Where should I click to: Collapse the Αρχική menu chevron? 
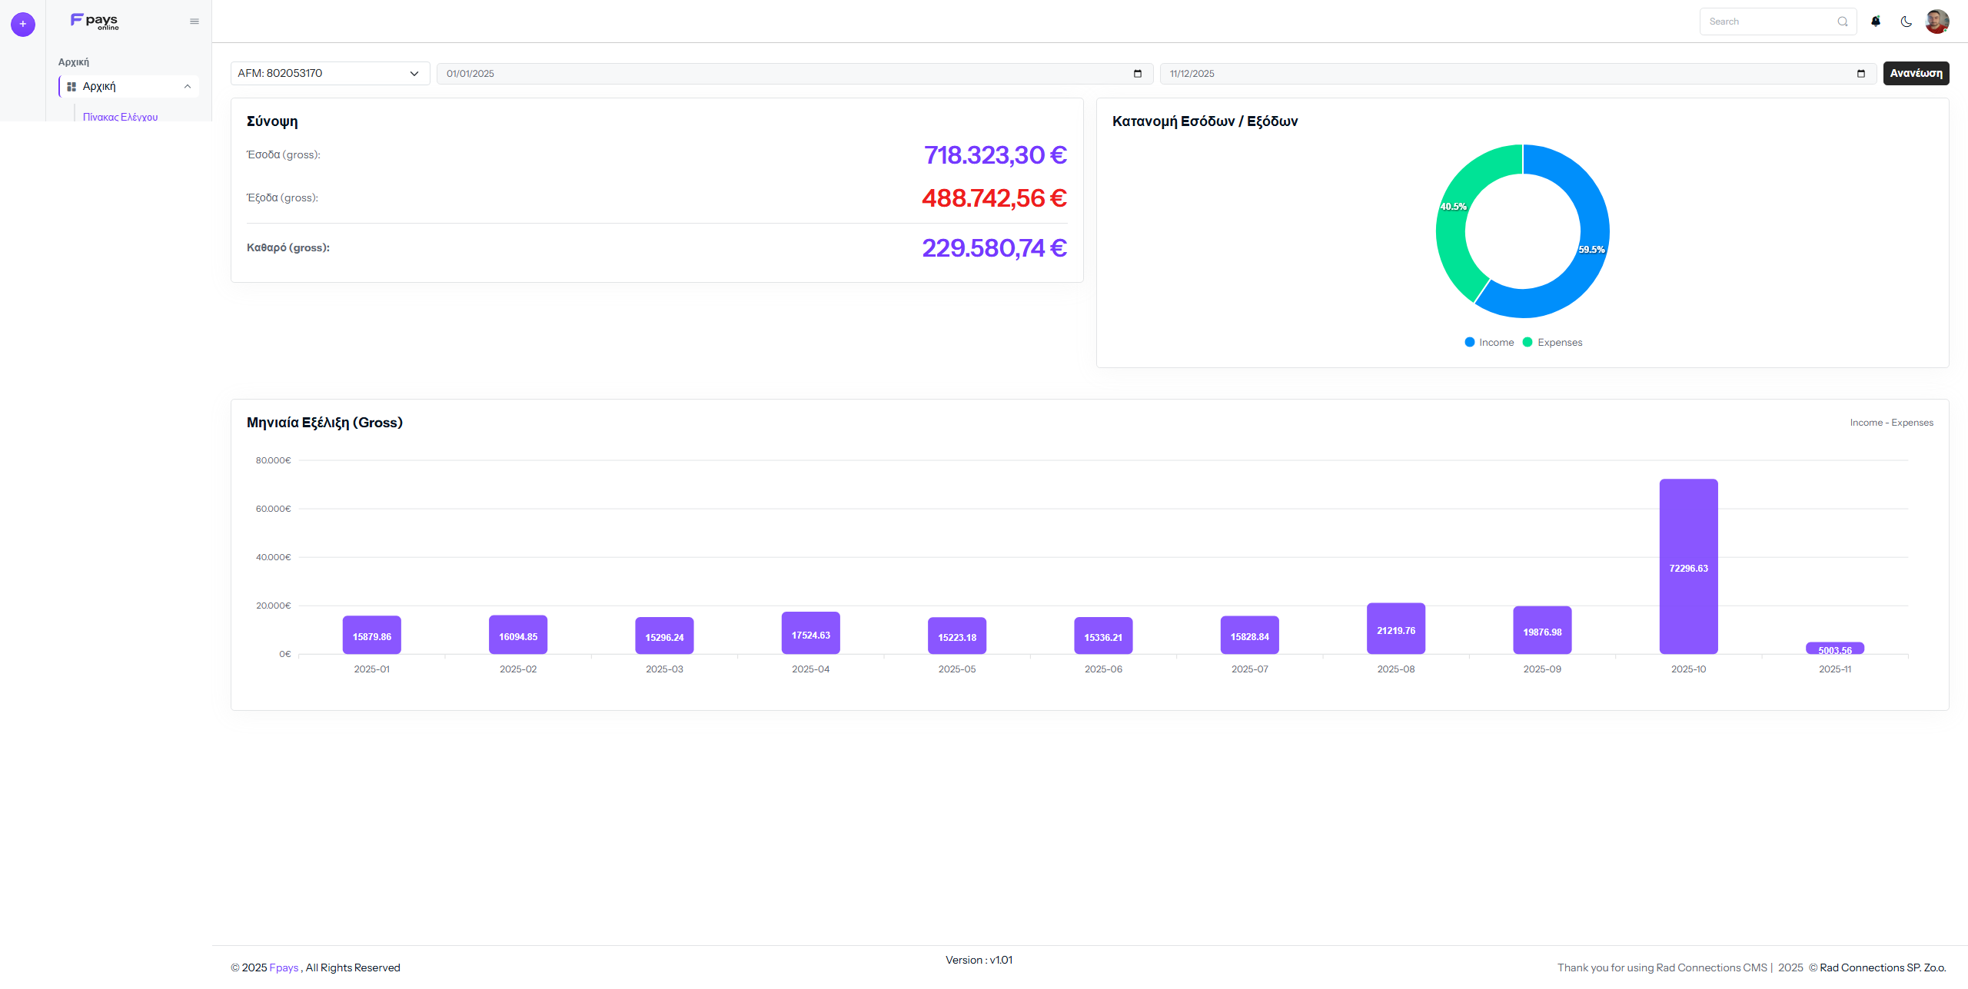[188, 87]
